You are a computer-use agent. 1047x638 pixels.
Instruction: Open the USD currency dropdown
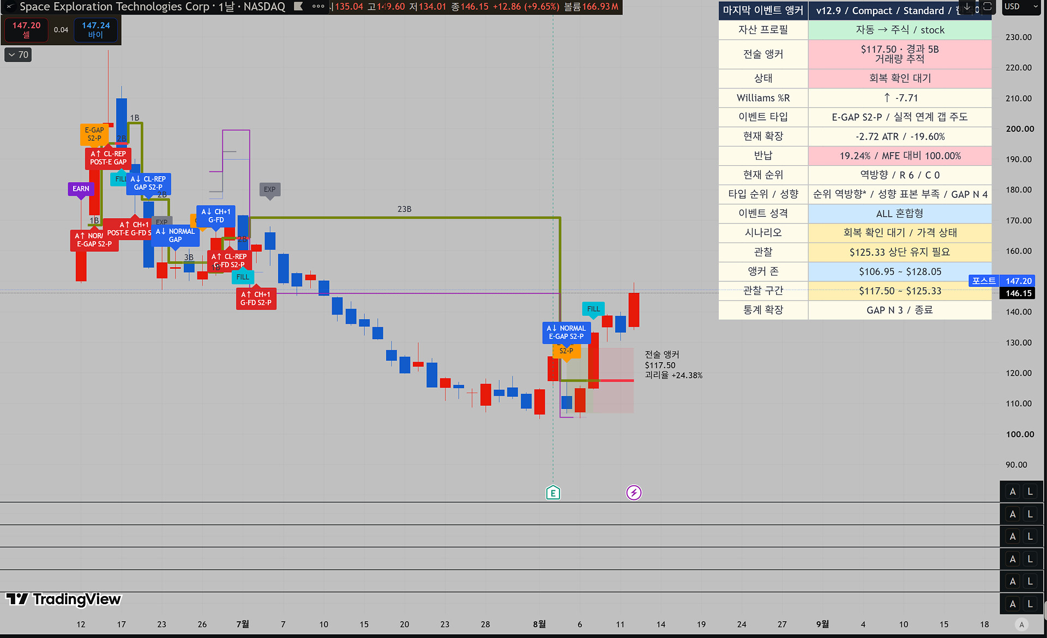coord(1021,7)
